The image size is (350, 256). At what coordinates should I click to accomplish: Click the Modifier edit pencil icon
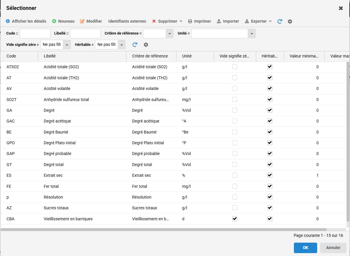coord(82,21)
